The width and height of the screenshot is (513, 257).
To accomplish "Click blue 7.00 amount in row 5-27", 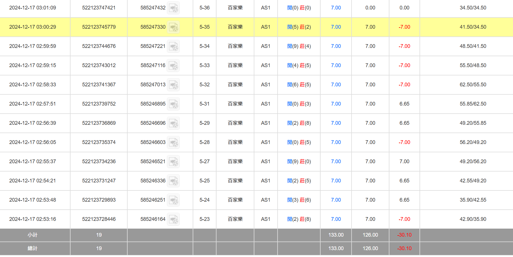I will (336, 161).
